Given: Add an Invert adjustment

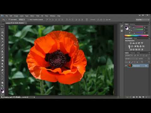Looking at the screenshot, I should click(x=131, y=49).
